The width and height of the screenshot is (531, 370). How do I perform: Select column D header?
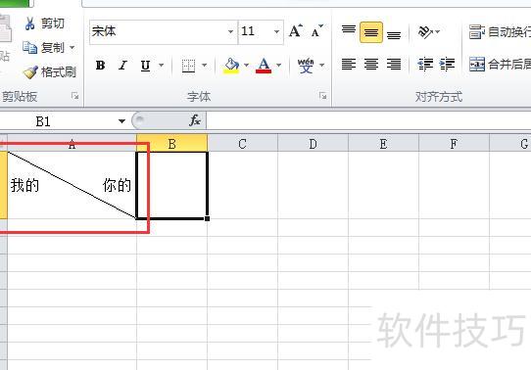313,144
